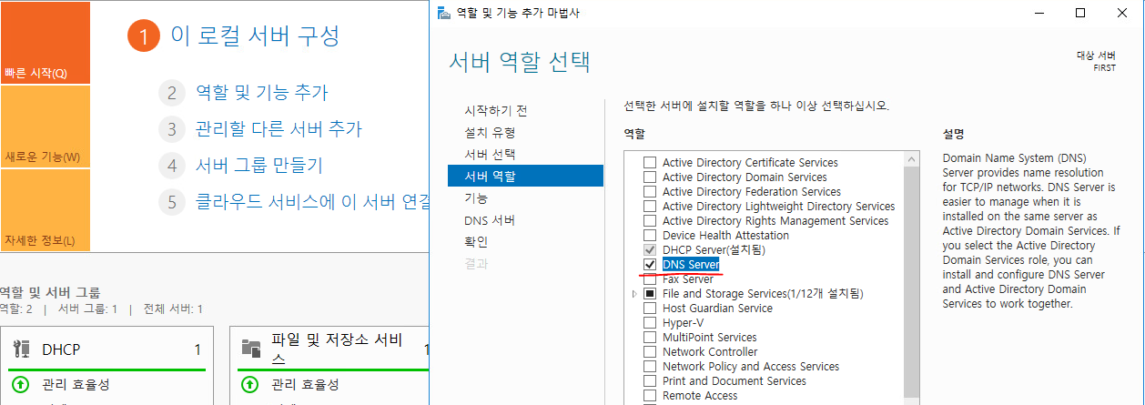The height and width of the screenshot is (405, 1145).
Task: Check Device Health Attestation role
Action: [650, 236]
